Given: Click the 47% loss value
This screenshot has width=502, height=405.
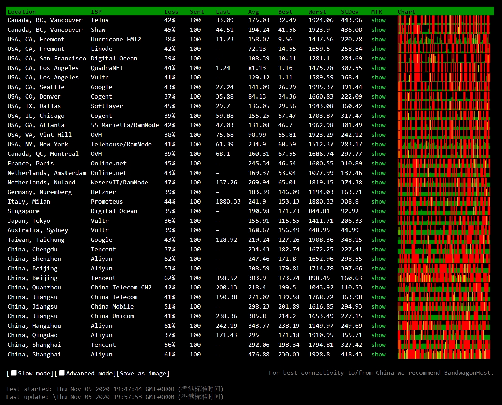Looking at the screenshot, I should click(x=170, y=182).
